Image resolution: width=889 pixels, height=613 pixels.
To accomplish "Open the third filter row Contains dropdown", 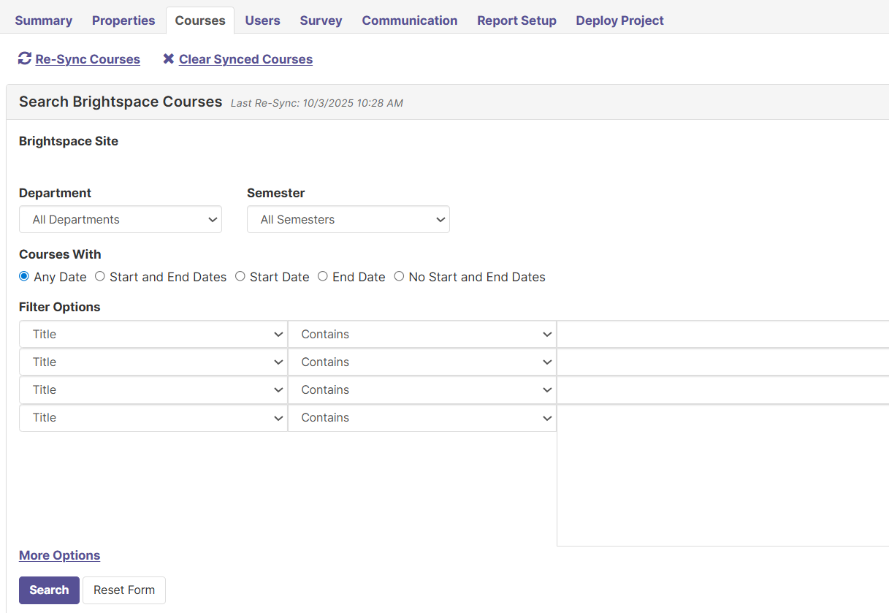I will pyautogui.click(x=422, y=389).
